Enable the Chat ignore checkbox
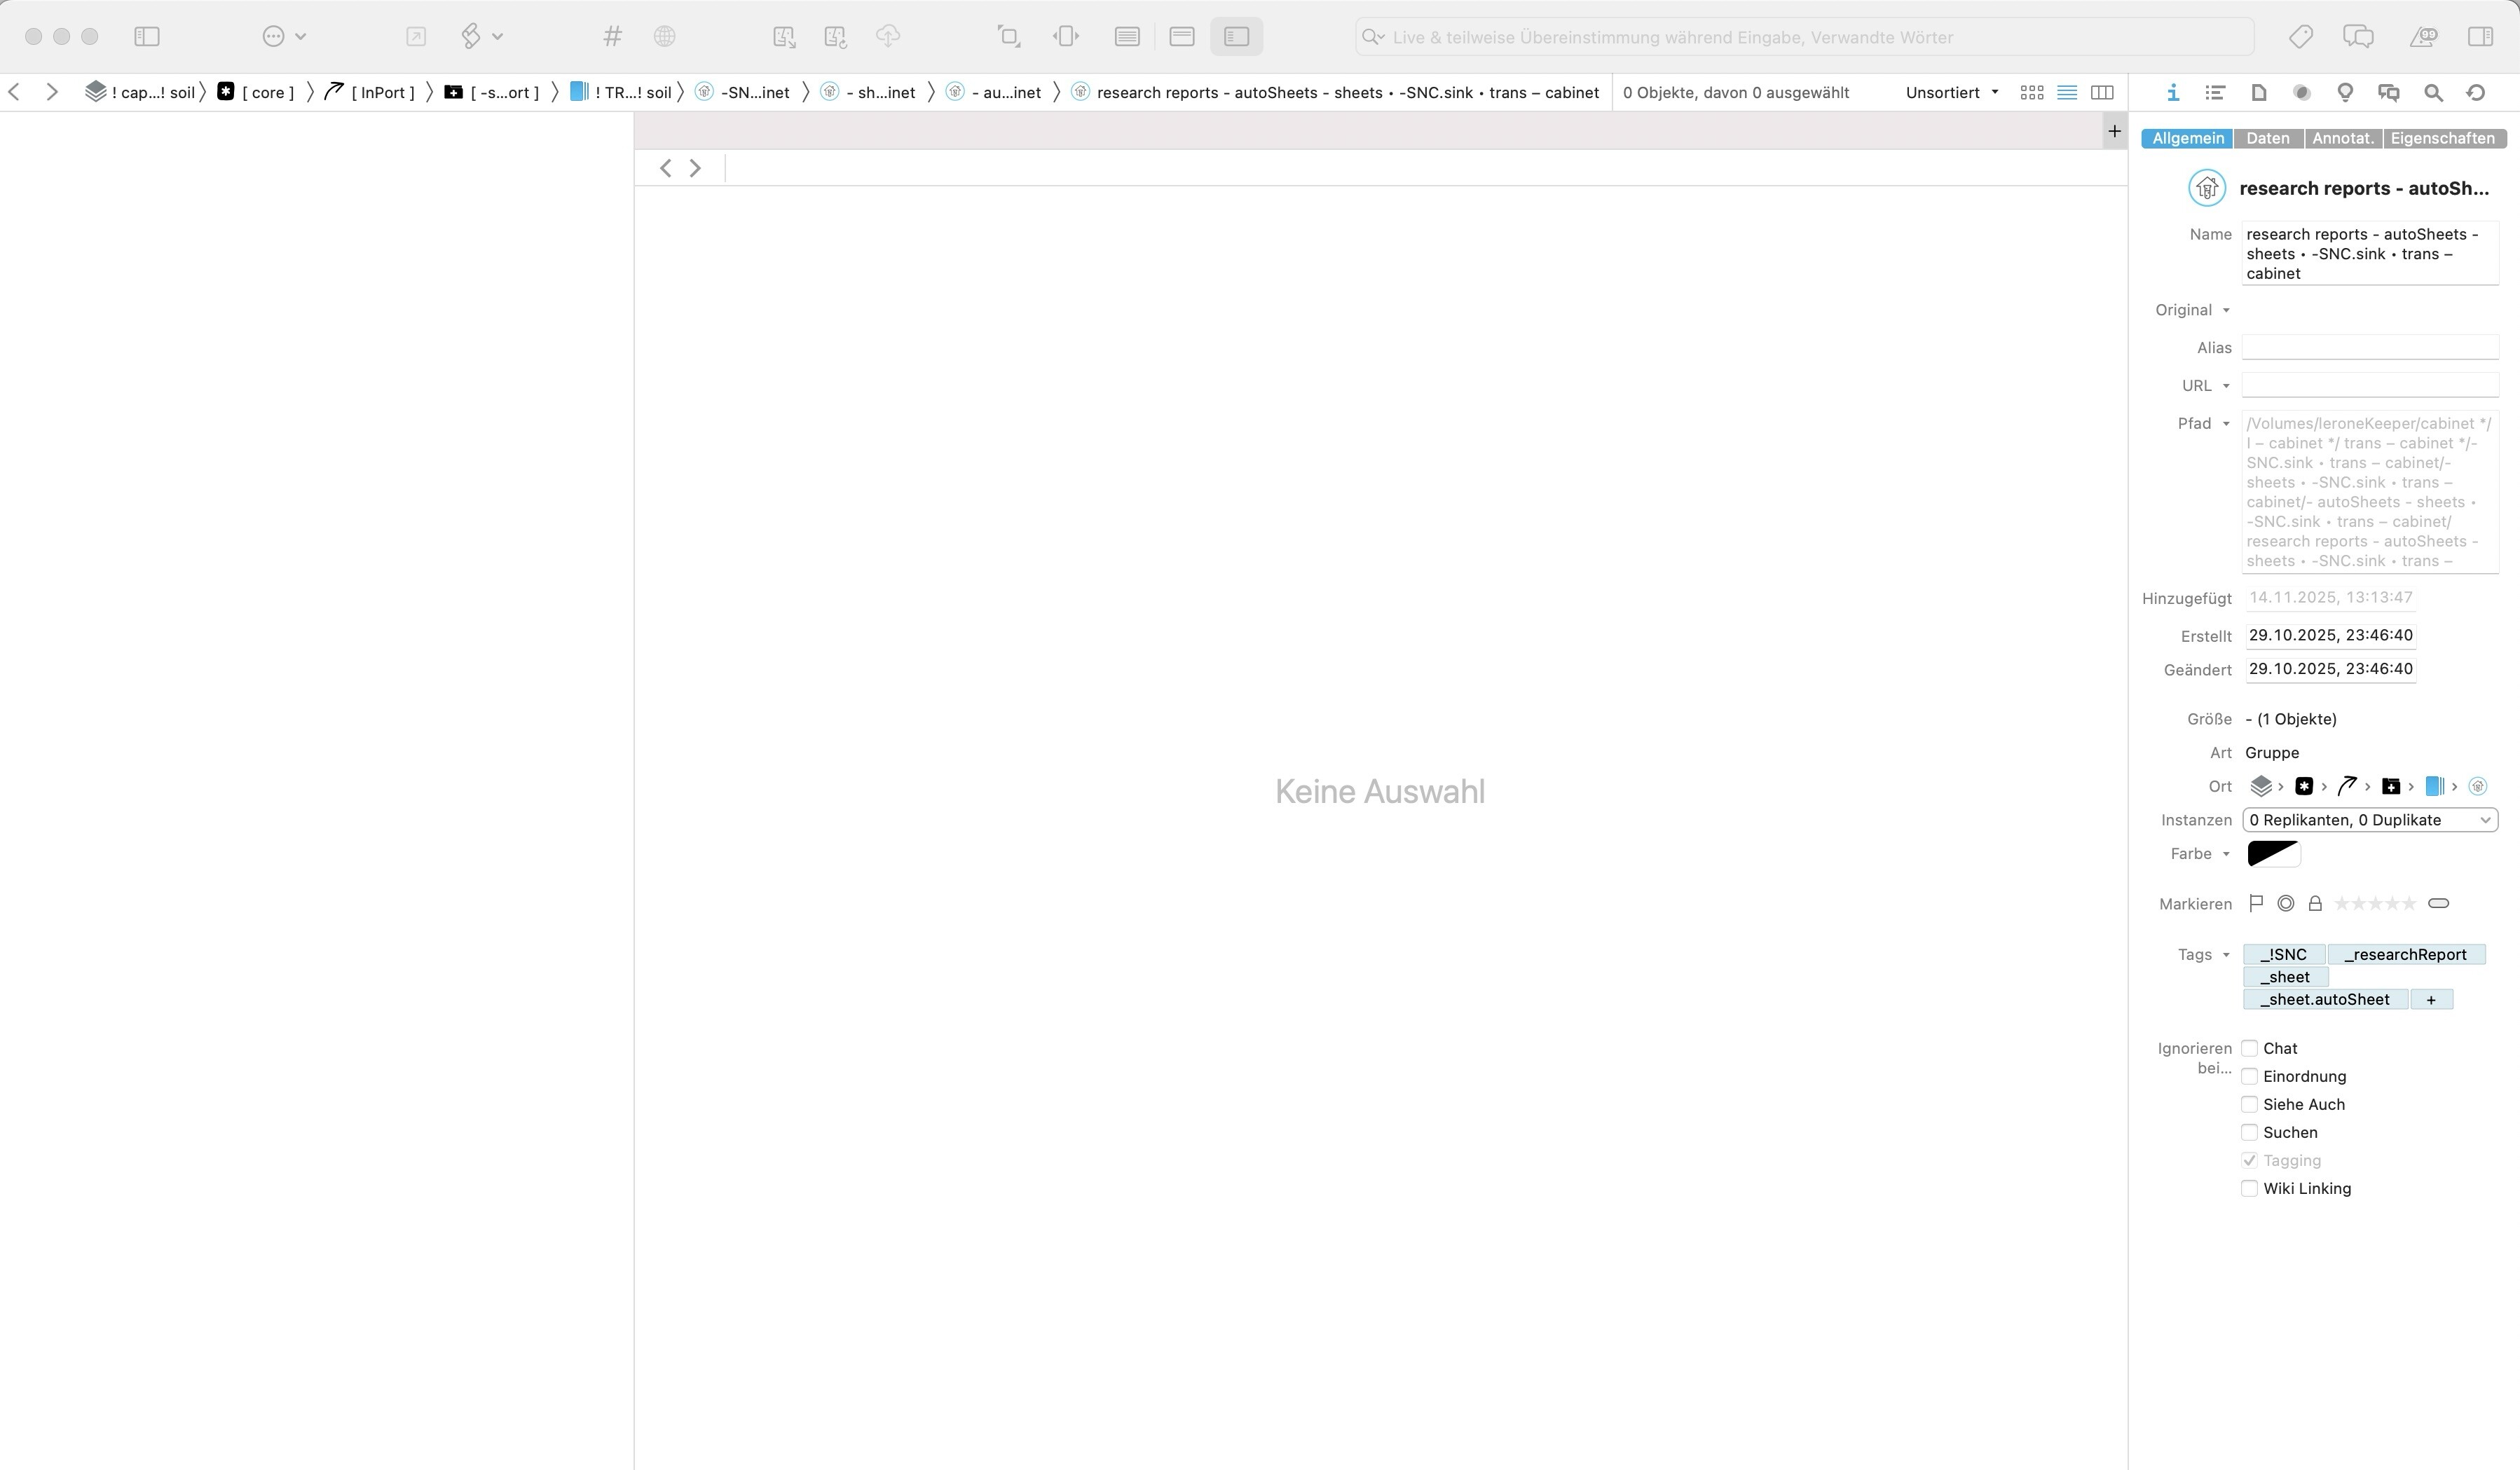The width and height of the screenshot is (2520, 1470). click(2249, 1048)
